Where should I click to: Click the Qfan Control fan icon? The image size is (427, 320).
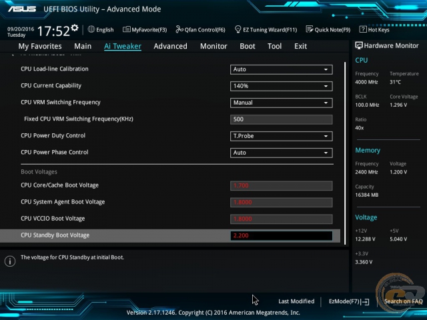(179, 29)
